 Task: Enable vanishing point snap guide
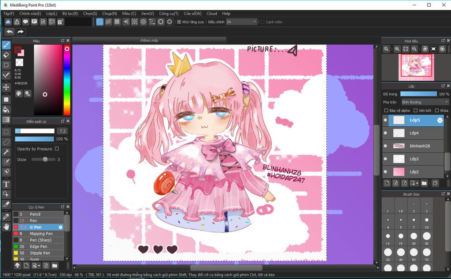(126, 22)
